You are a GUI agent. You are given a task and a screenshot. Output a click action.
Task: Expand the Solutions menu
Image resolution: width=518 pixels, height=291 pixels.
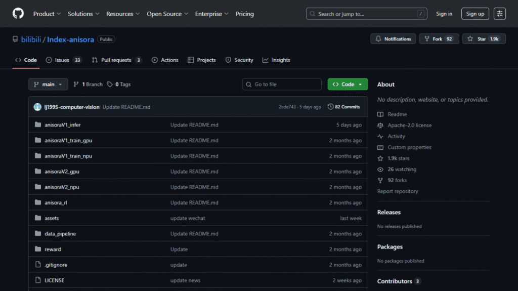(x=83, y=14)
